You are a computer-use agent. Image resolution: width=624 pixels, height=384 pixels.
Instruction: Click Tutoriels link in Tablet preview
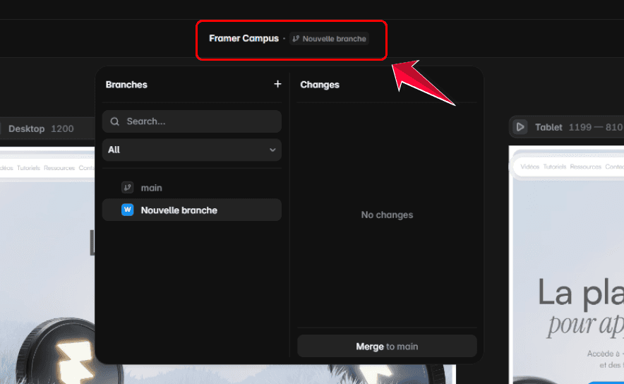(554, 167)
